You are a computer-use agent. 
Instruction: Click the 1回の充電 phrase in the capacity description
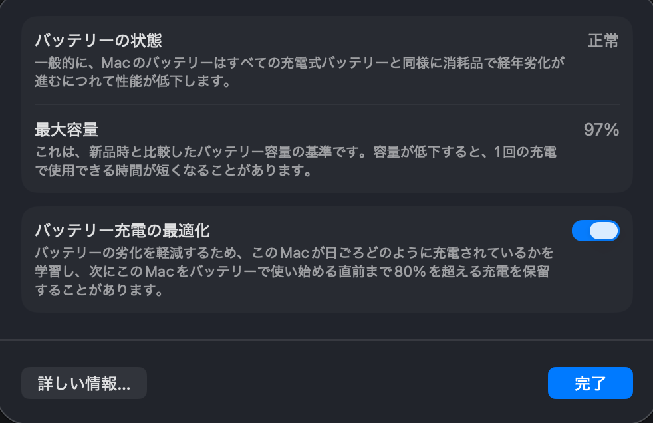pyautogui.click(x=525, y=152)
